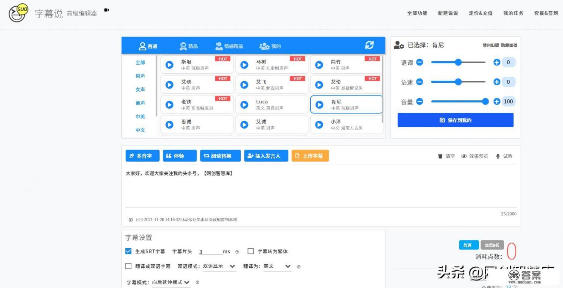Open the 双语模式 dropdown
563x288 pixels.
(220, 266)
